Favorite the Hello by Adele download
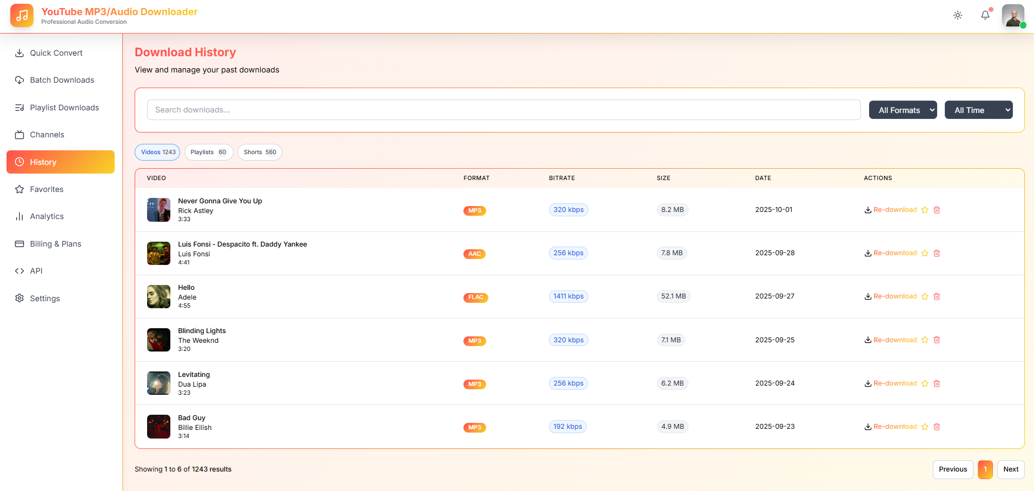The height and width of the screenshot is (491, 1034). [x=925, y=296]
